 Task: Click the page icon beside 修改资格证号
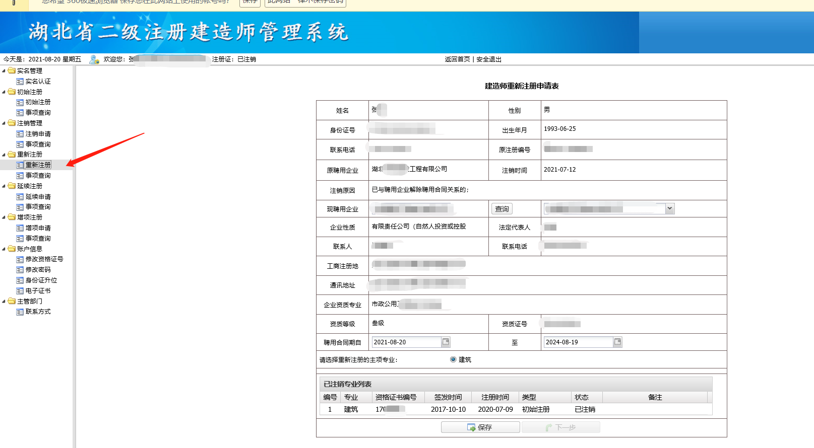point(20,259)
